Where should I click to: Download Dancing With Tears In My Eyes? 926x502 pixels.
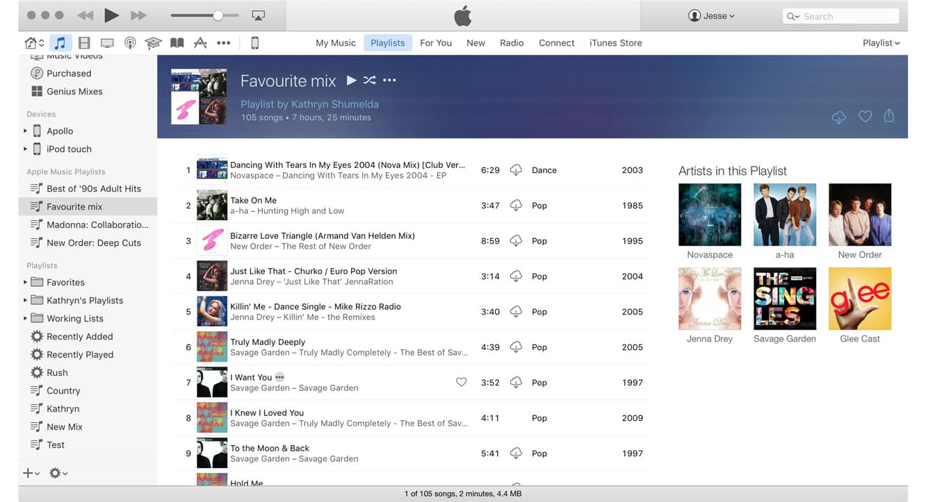pyautogui.click(x=516, y=170)
